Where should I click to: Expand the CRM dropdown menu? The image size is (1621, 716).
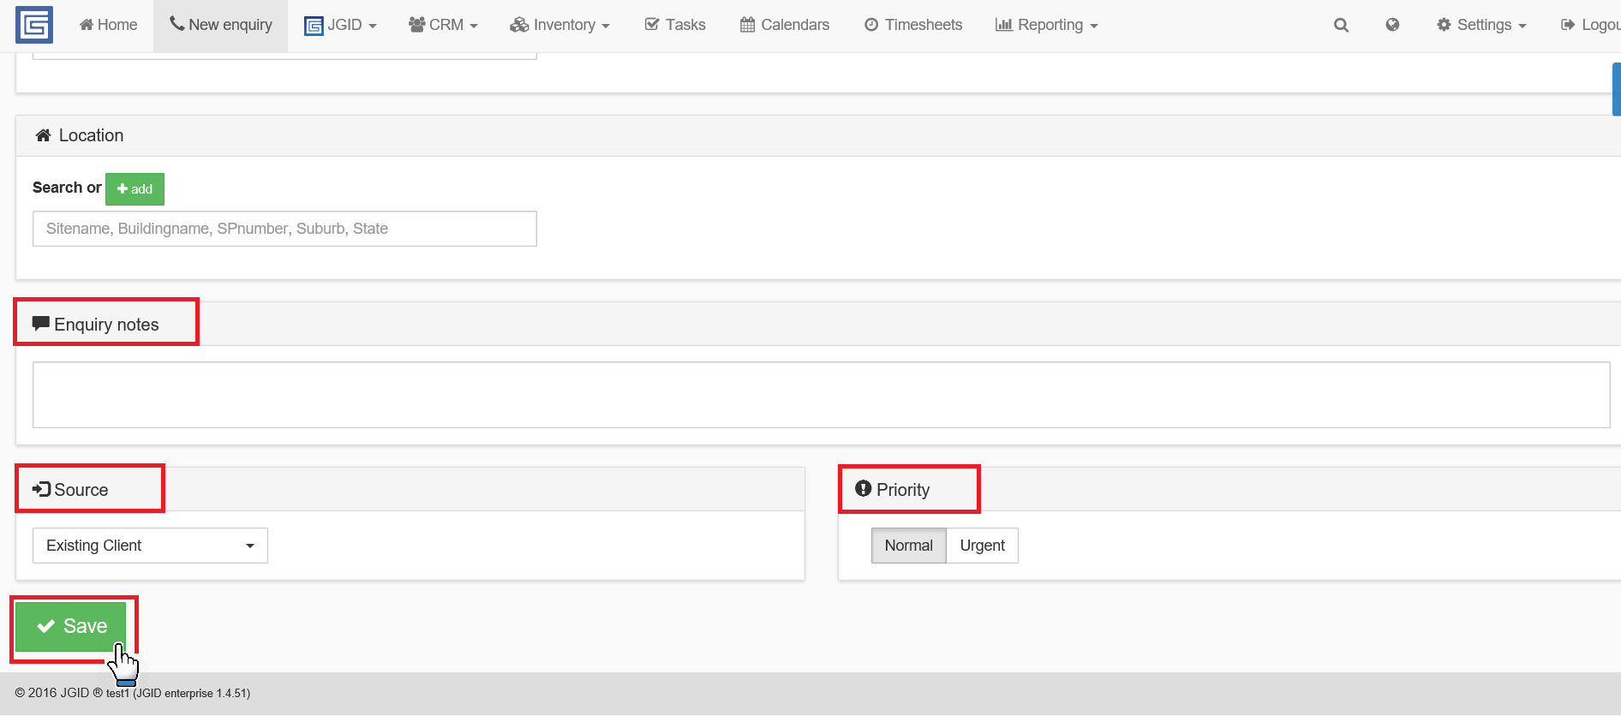coord(443,25)
